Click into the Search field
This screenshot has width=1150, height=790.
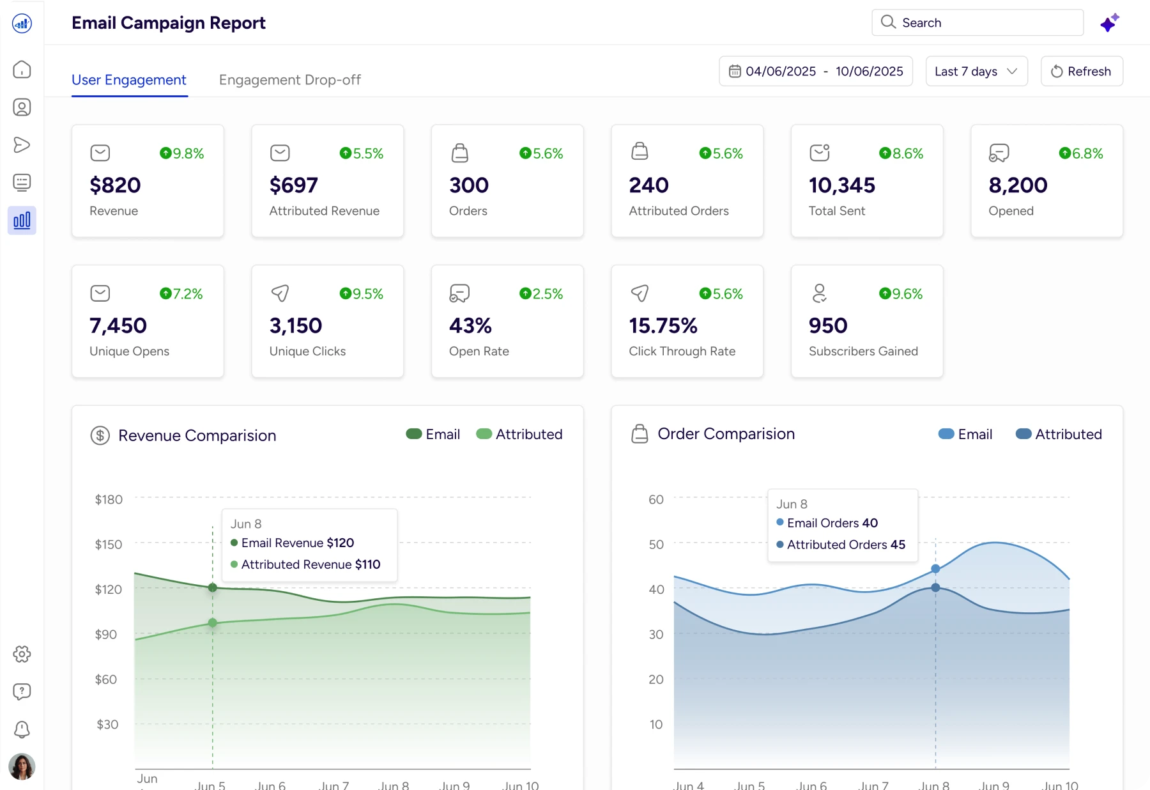click(x=977, y=23)
